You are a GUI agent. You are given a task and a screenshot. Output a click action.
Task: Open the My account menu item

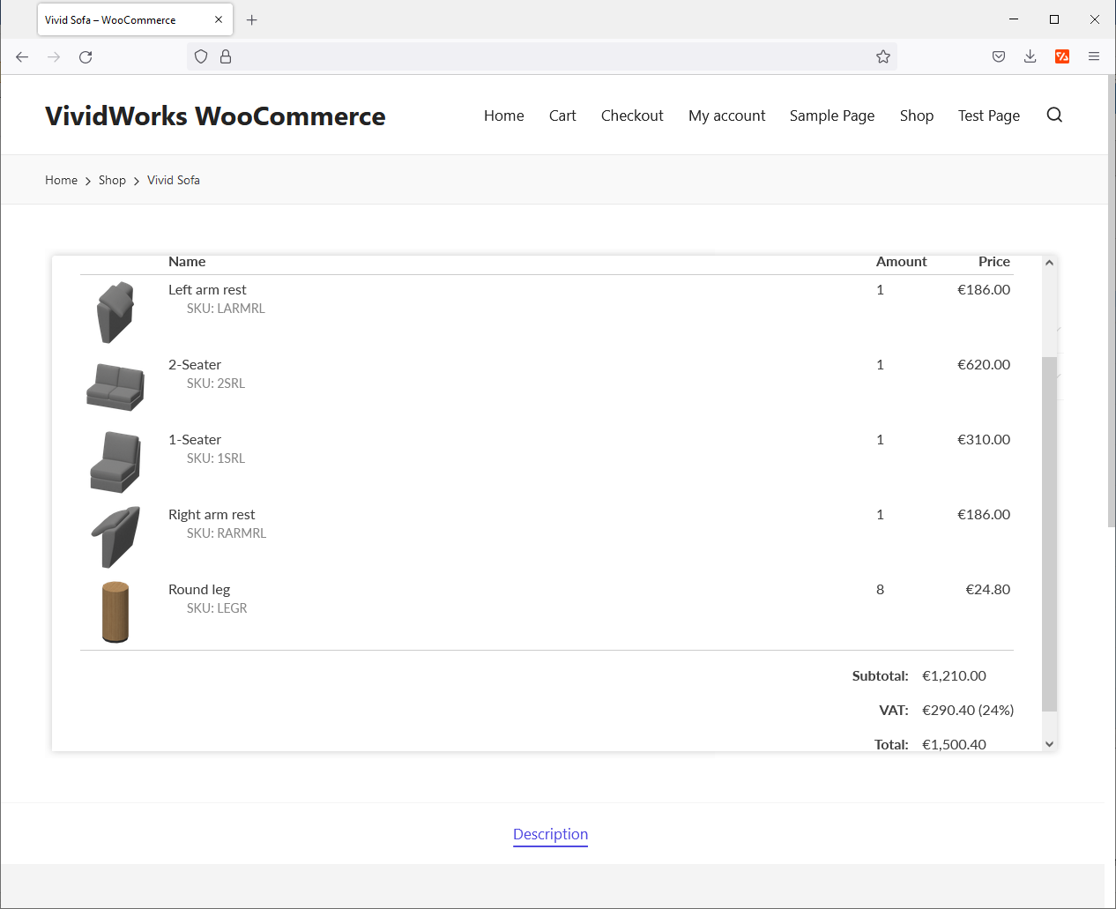coord(726,115)
